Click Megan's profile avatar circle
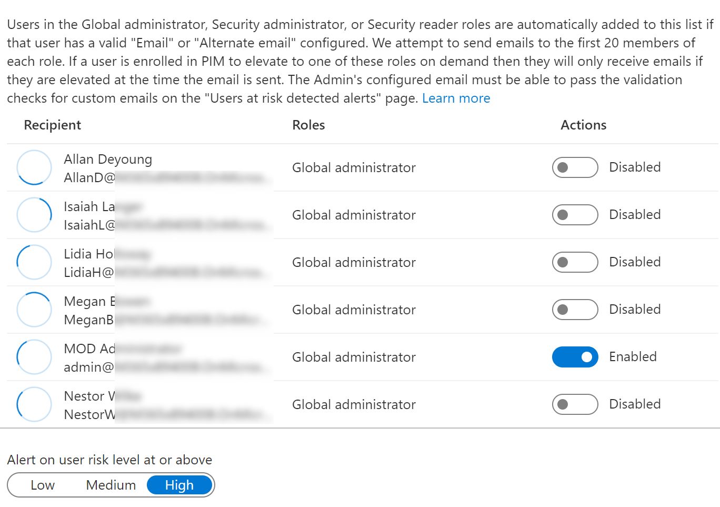720x507 pixels. click(34, 310)
